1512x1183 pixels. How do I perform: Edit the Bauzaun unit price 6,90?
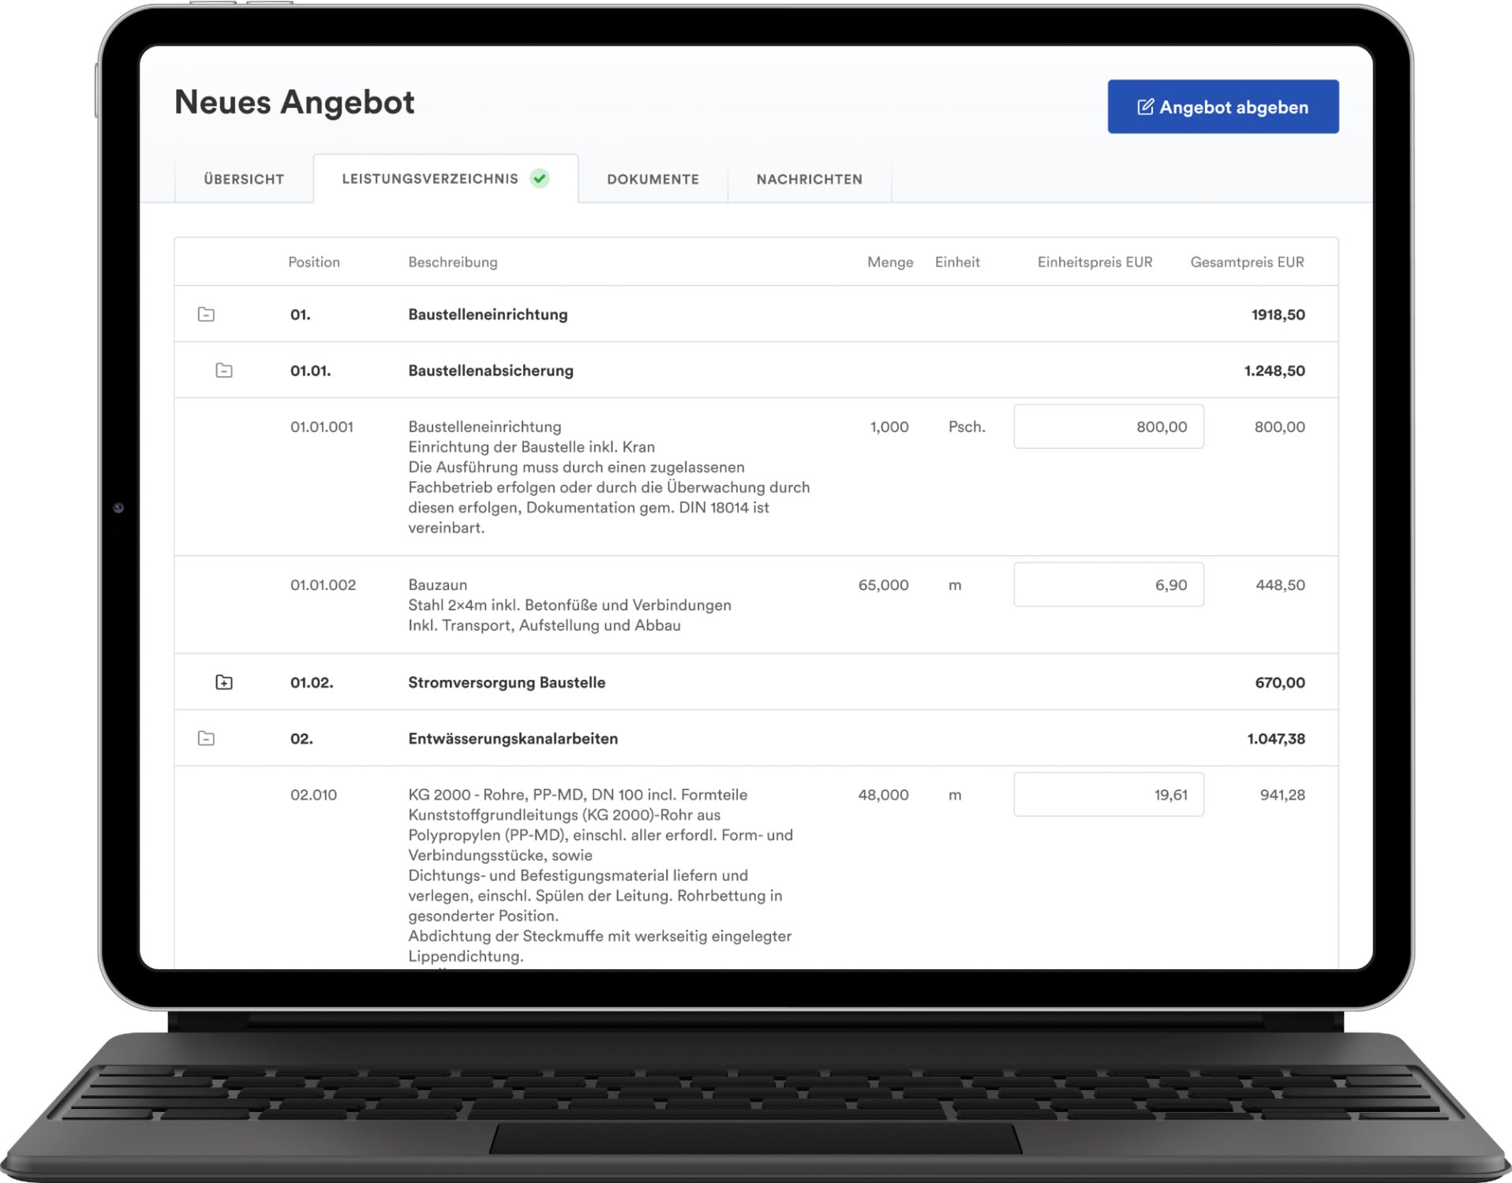(x=1108, y=584)
